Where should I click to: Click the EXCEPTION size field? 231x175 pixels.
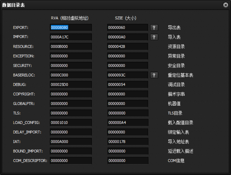tap(127, 56)
